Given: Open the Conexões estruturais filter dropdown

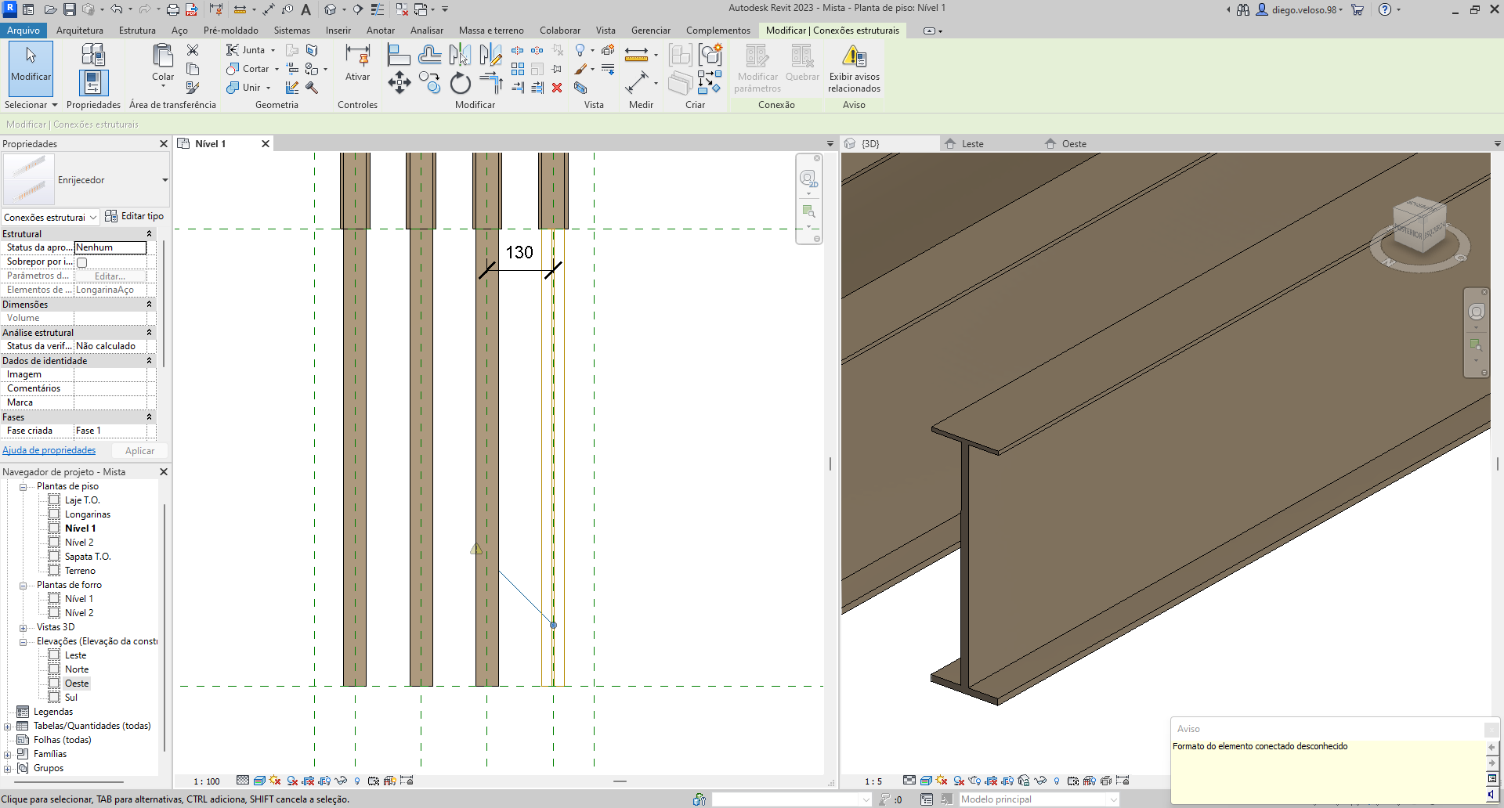Looking at the screenshot, I should pos(50,218).
